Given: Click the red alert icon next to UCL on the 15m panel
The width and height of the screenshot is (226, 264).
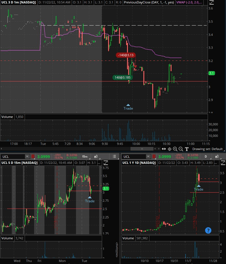Looking at the screenshot, I should 33,156.
